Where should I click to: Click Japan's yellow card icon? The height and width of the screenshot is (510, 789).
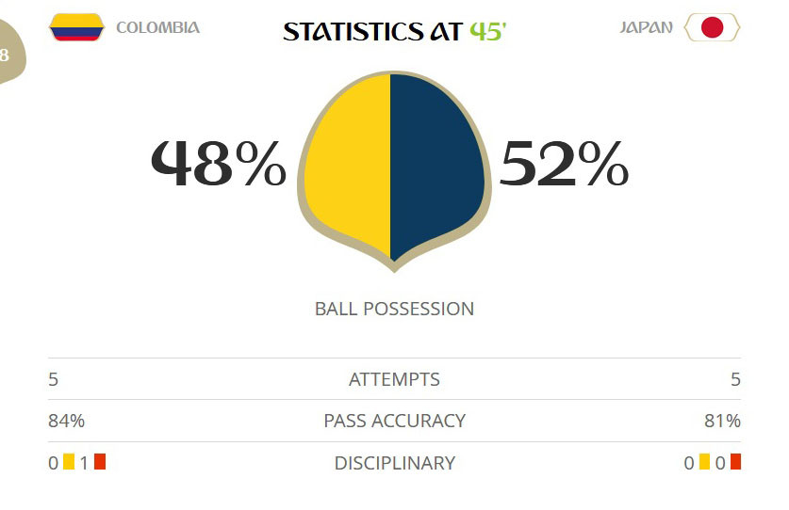[704, 462]
